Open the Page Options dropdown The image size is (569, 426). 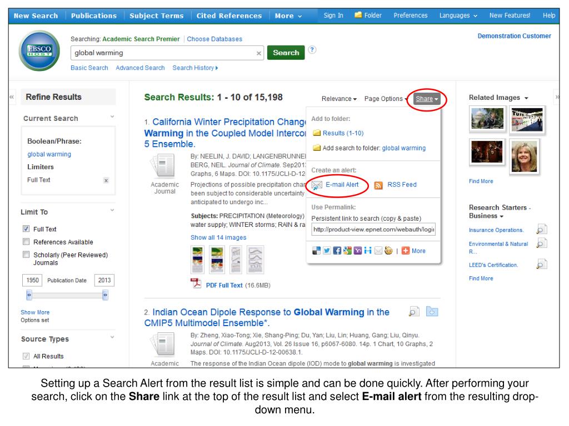(x=386, y=99)
